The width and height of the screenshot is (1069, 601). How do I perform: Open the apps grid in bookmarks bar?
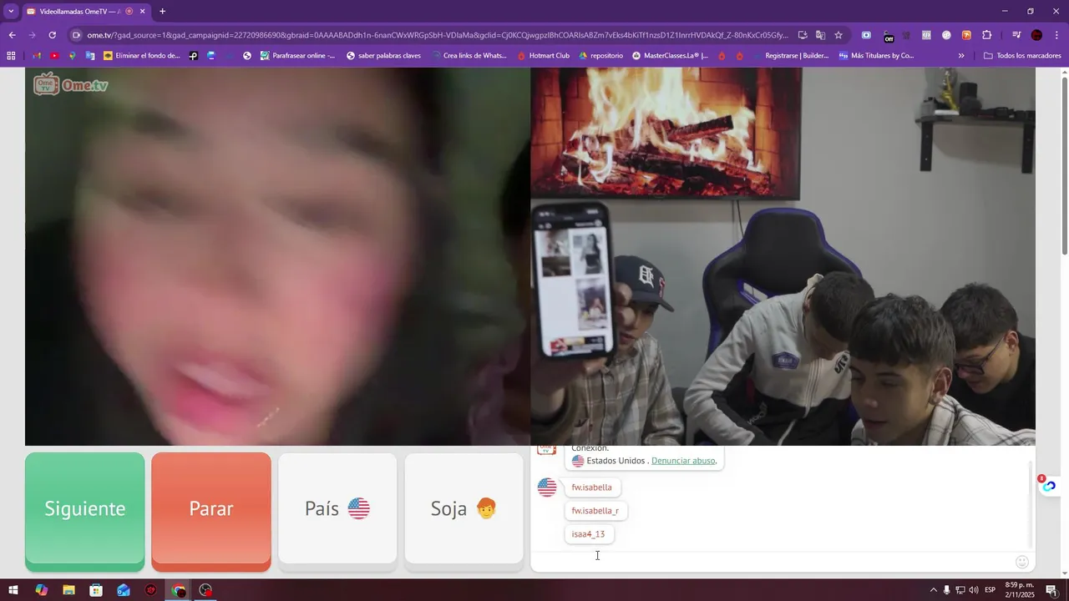pos(11,56)
